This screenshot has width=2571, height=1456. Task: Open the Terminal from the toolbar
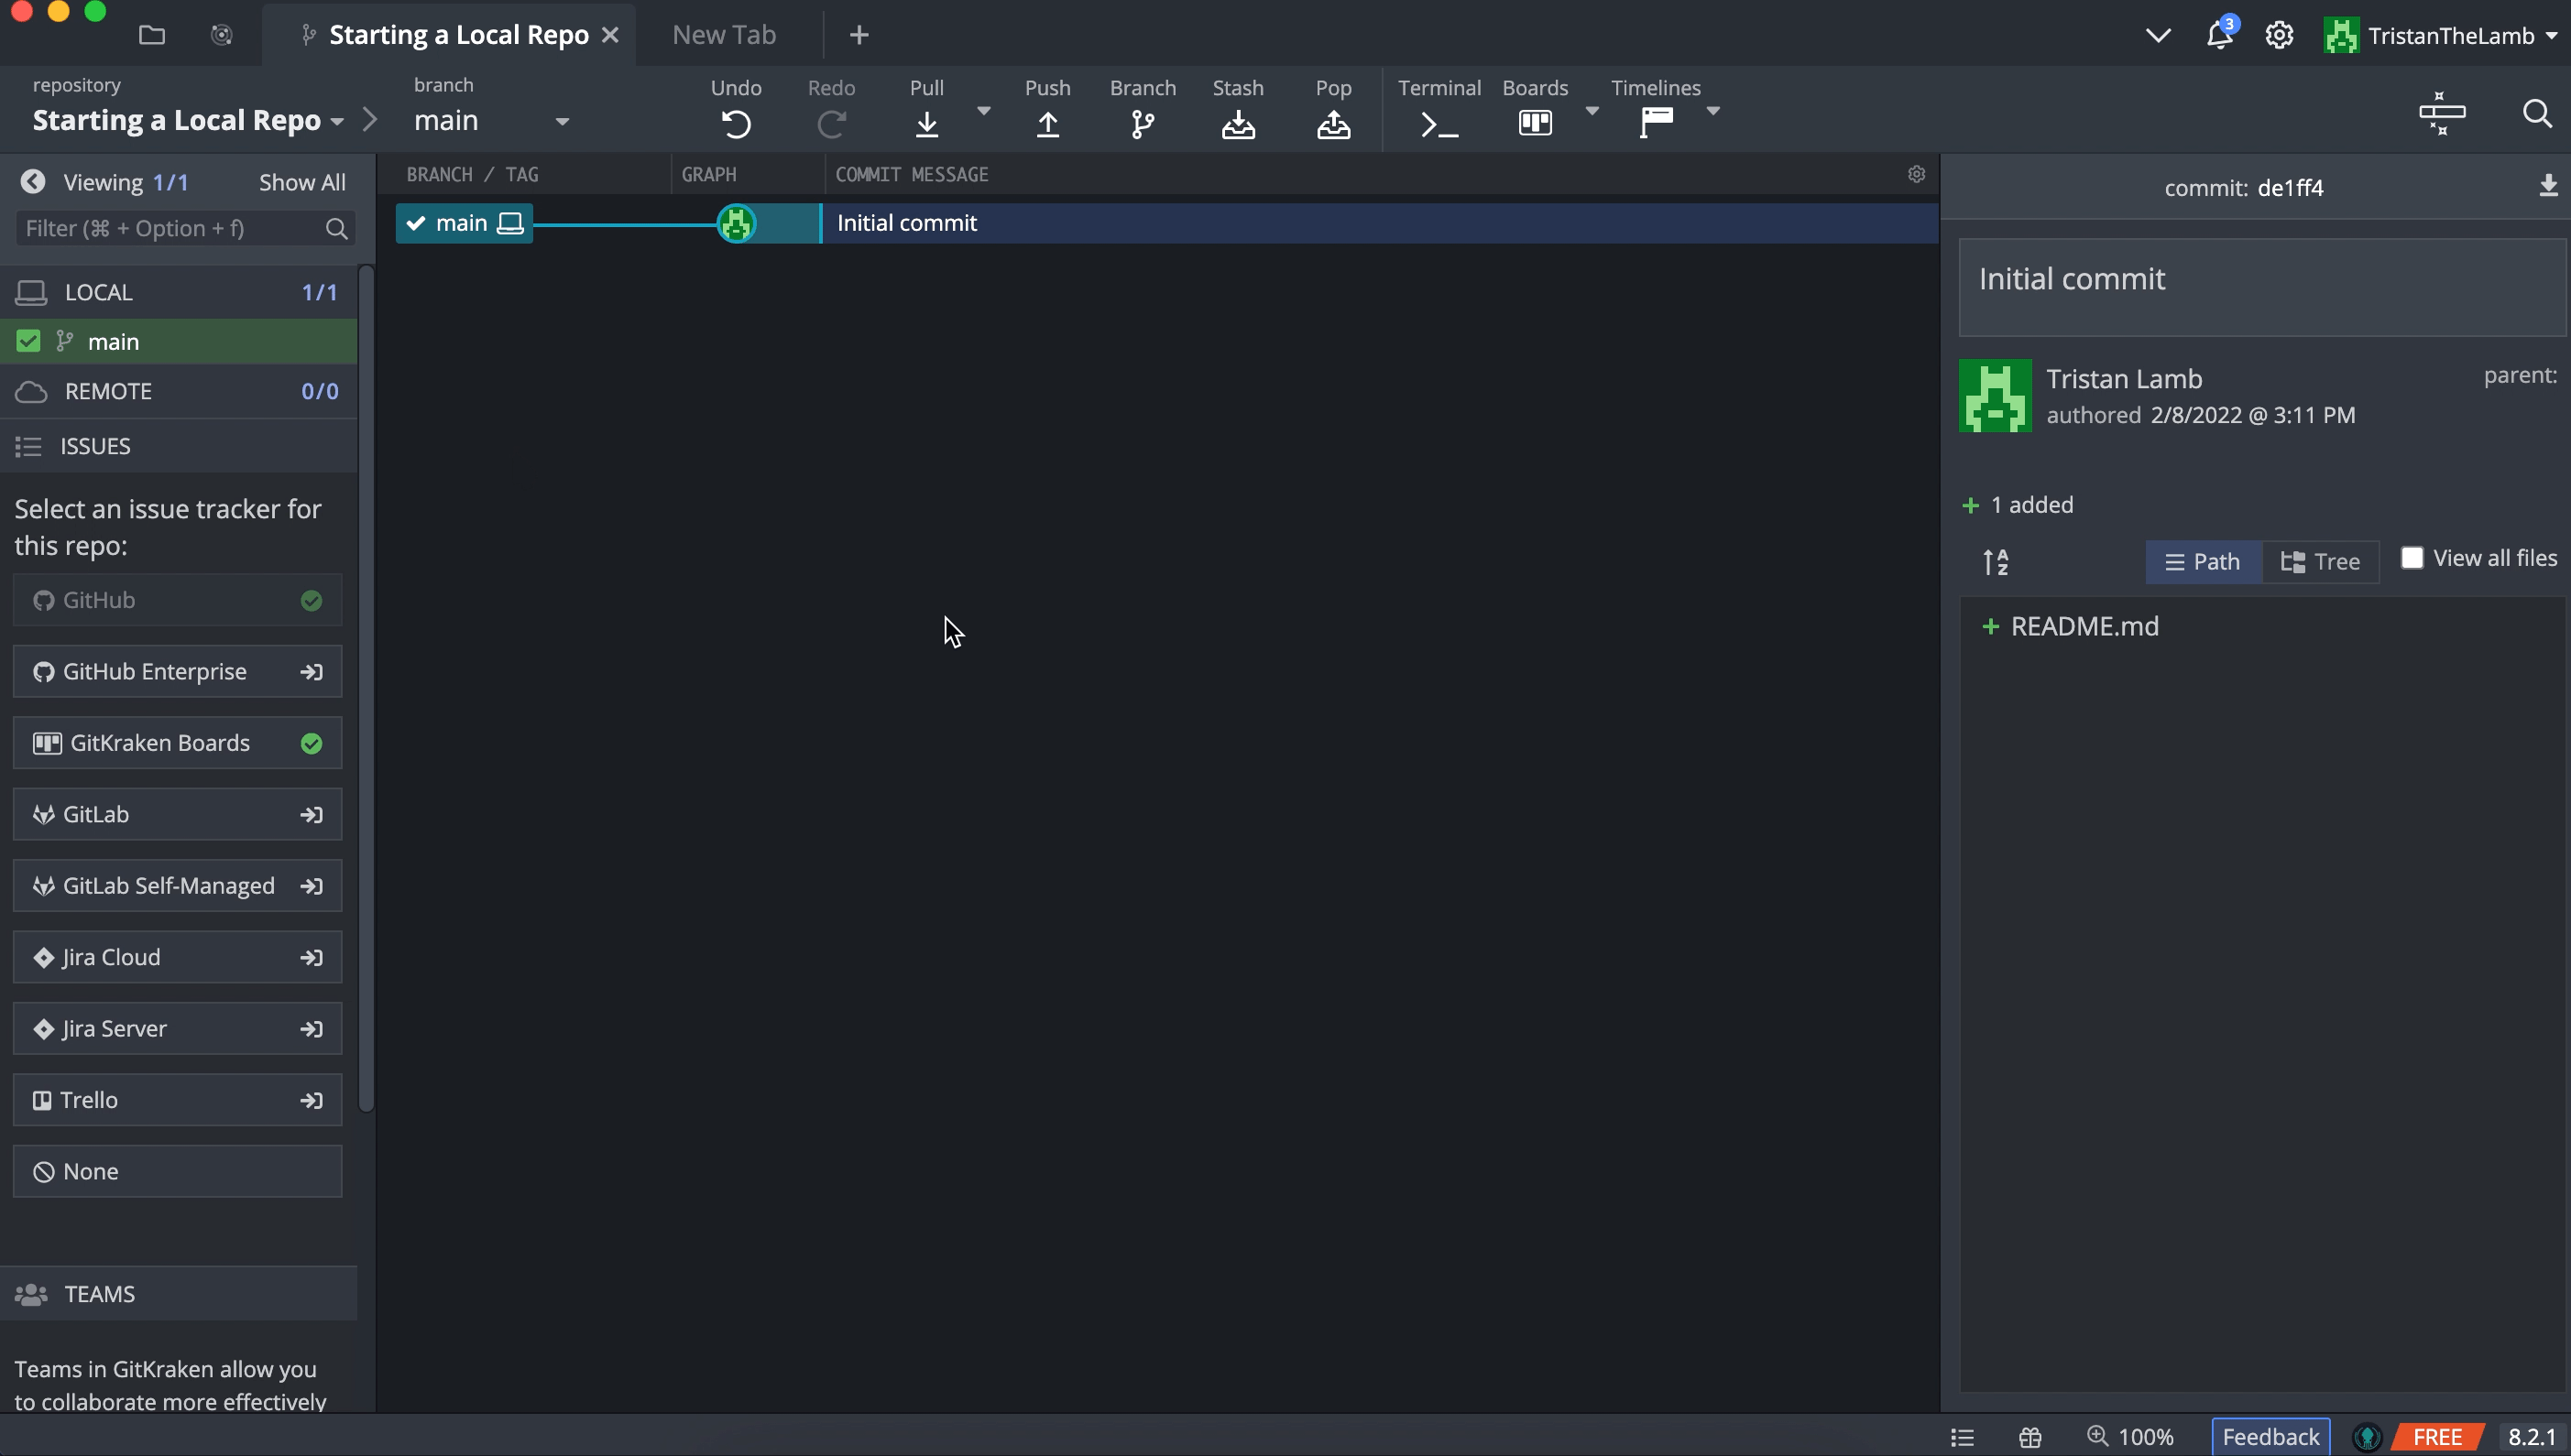coord(1439,125)
